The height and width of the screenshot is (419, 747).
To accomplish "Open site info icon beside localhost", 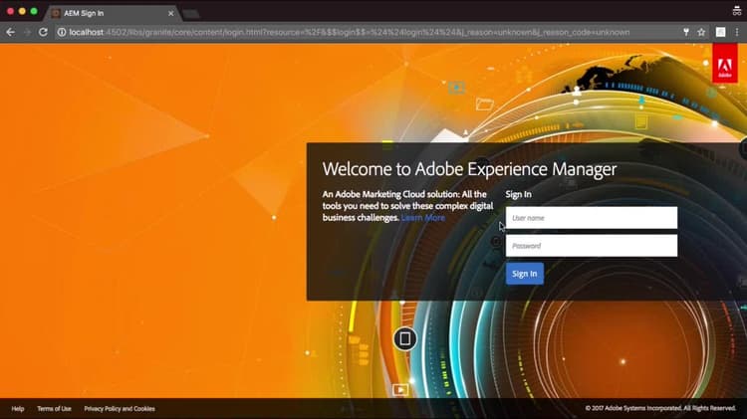I will [62, 32].
